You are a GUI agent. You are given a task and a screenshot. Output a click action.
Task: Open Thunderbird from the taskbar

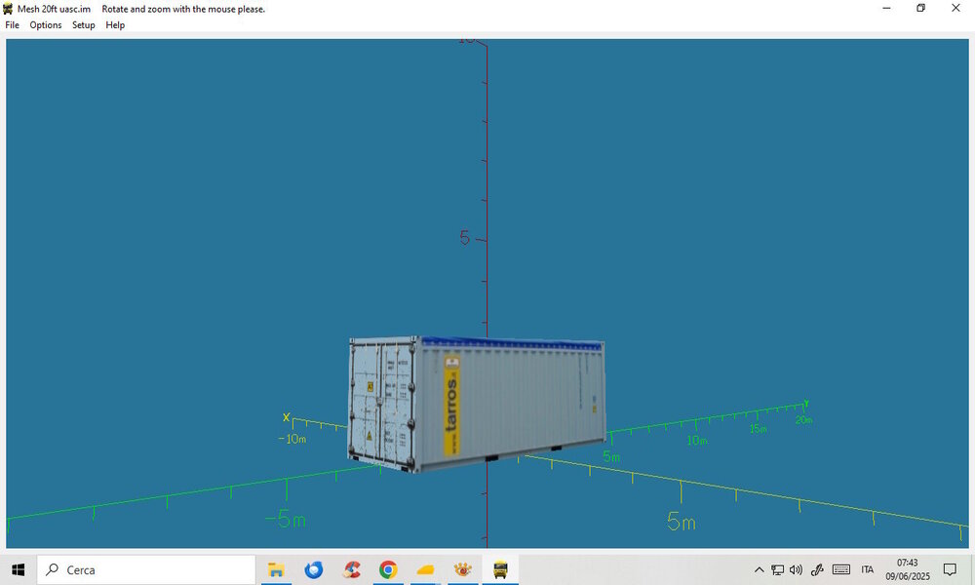pos(313,569)
